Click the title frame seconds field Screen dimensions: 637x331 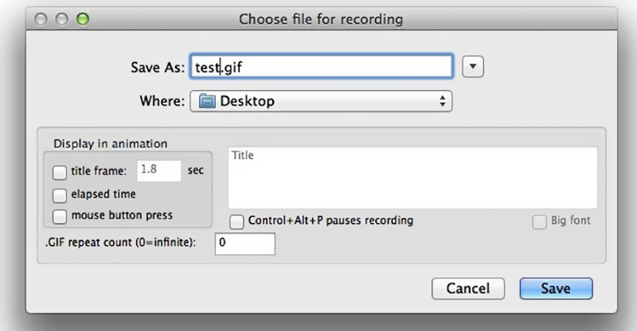point(158,169)
